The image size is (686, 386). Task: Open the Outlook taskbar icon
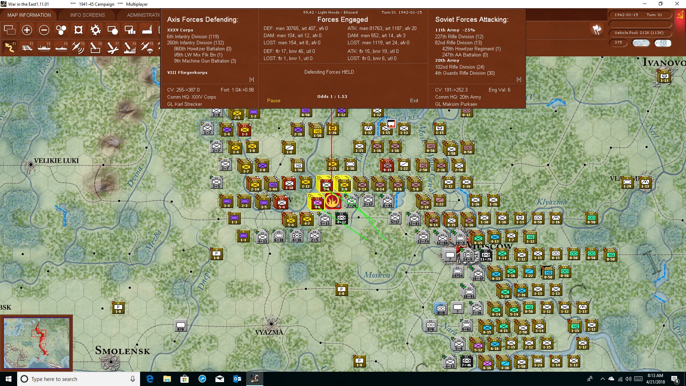[x=237, y=379]
